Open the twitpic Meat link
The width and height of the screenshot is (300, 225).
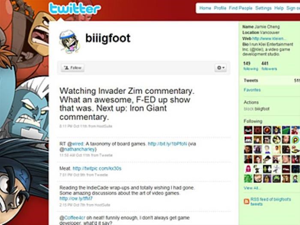click(x=97, y=168)
